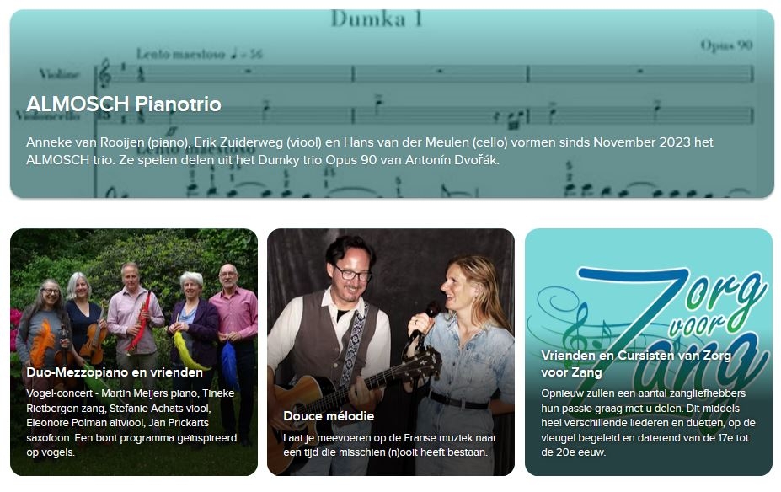Open the Vrienden en Cursisten van Zorg voor Zang card
The image size is (781, 492).
pos(649,352)
